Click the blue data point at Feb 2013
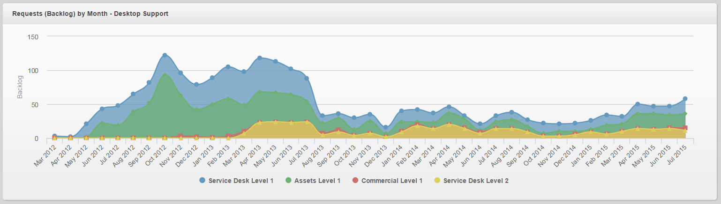The height and width of the screenshot is (204, 721). click(228, 67)
